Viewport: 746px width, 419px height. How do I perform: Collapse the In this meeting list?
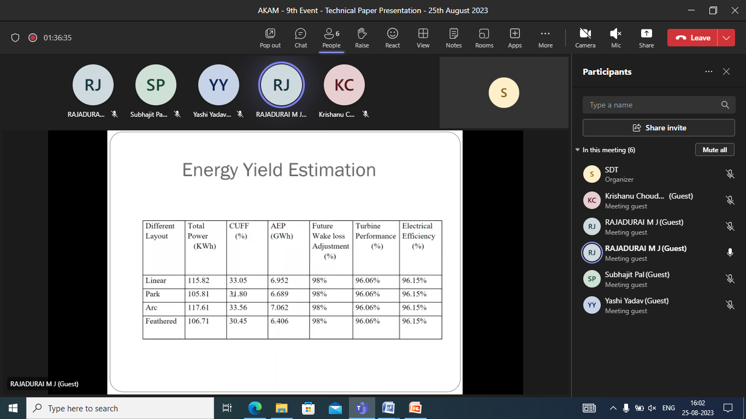coord(577,150)
